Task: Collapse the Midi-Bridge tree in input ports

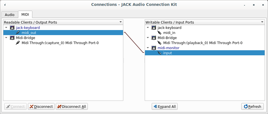Action: 148,38
